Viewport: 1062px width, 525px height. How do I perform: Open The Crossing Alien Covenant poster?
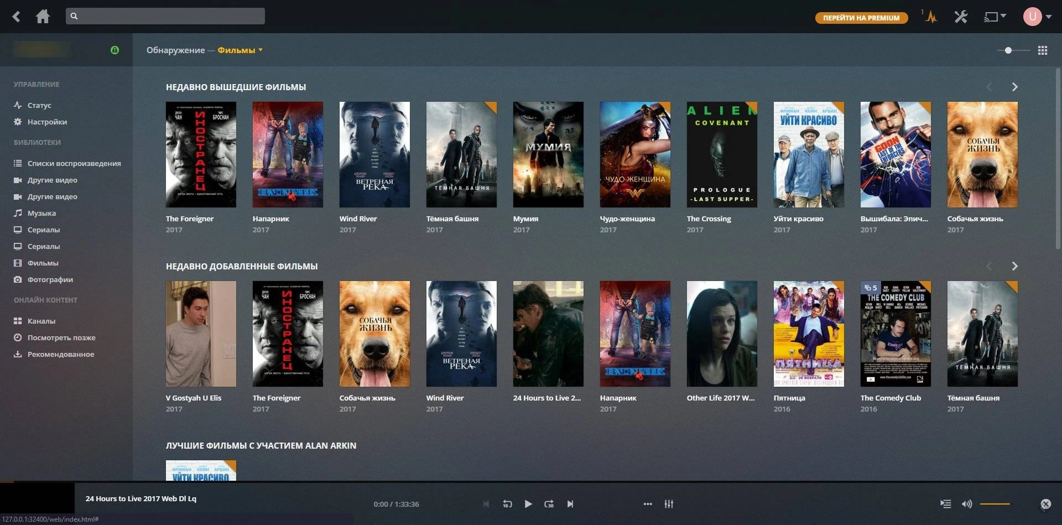tap(722, 154)
